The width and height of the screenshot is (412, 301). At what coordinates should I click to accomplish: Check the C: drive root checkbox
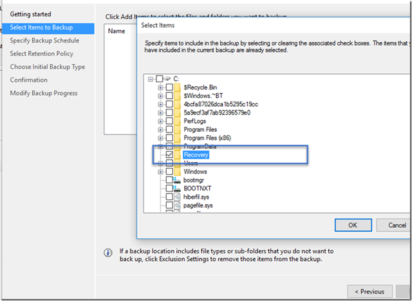pos(159,78)
